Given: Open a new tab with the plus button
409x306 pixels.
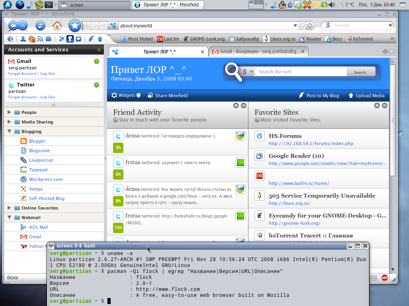Looking at the screenshot, I should (385, 51).
